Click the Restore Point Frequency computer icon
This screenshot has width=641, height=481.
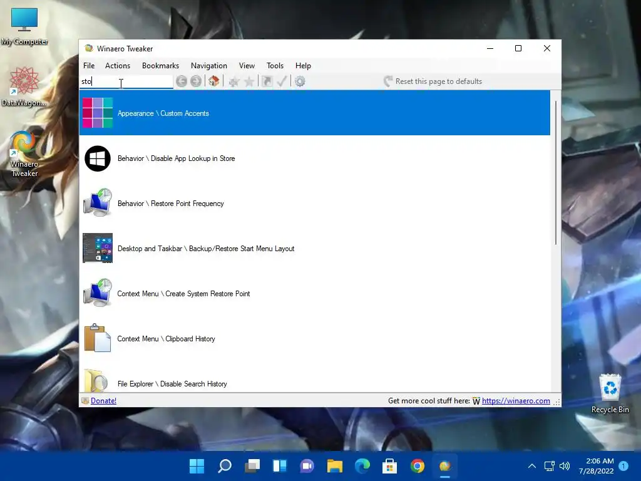pos(98,202)
